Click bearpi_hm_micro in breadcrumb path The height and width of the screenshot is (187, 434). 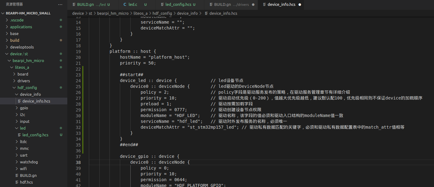coord(113,14)
